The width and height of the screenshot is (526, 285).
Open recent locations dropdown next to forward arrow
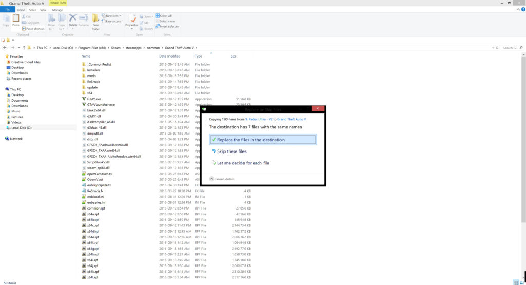pos(19,48)
